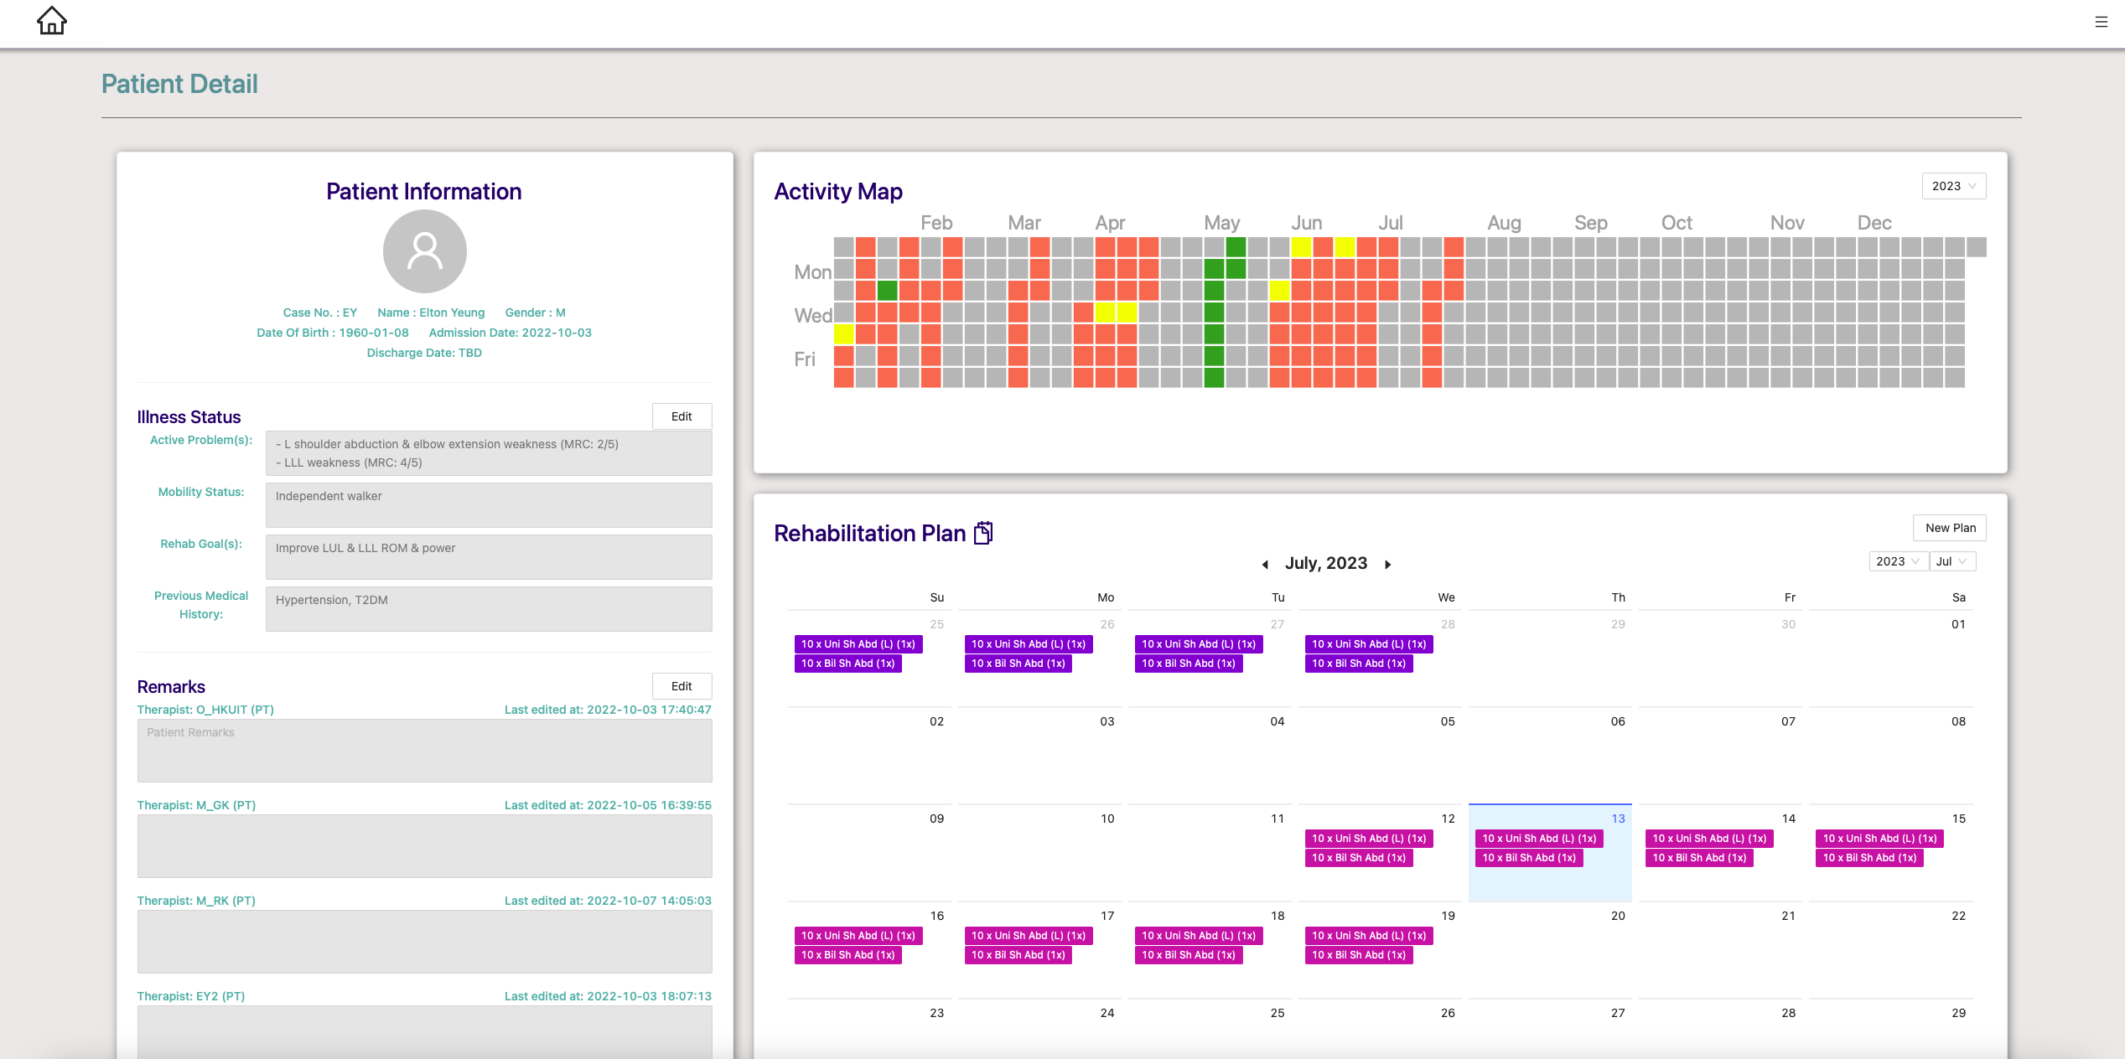
Task: Edit the Illness Status section
Action: [682, 416]
